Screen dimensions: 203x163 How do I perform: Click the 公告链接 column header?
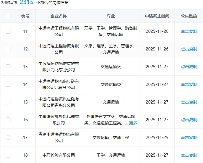pos(189,16)
